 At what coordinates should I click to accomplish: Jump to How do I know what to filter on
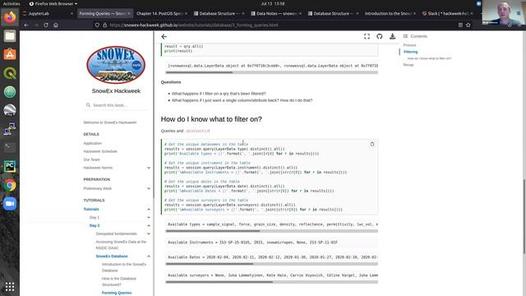pyautogui.click(x=429, y=58)
